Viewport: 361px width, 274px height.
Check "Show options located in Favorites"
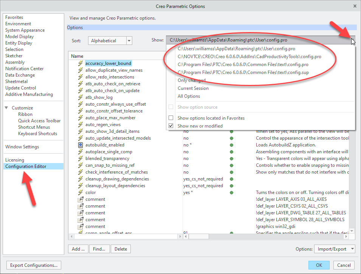(170, 117)
